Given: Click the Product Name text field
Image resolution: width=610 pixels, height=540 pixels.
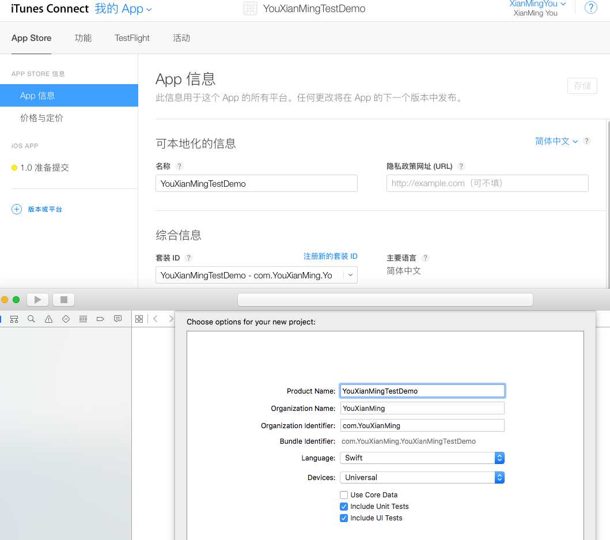Looking at the screenshot, I should pos(422,391).
